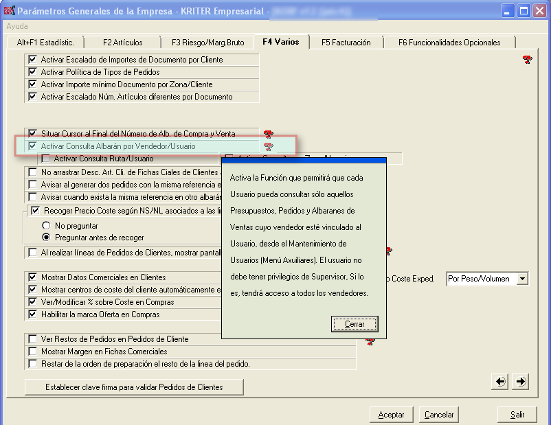
Task: Open the F5 Facturación tab
Action: (346, 43)
